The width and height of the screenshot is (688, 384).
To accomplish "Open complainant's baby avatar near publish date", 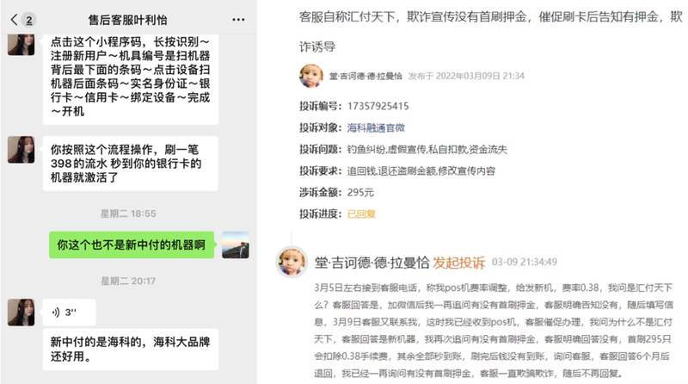I will click(x=311, y=76).
